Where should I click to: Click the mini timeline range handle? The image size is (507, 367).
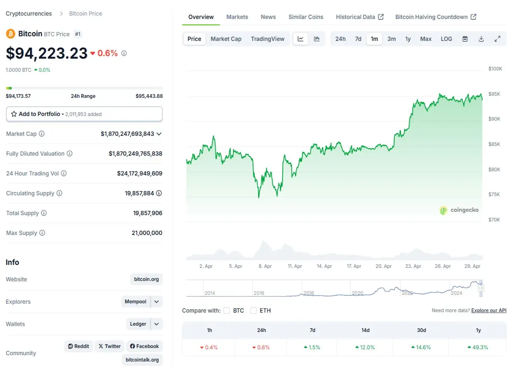tap(481, 288)
